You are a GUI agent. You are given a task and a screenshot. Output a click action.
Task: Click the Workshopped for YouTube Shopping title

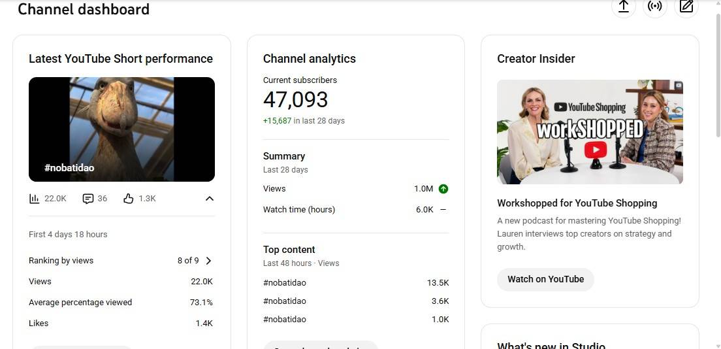click(577, 203)
